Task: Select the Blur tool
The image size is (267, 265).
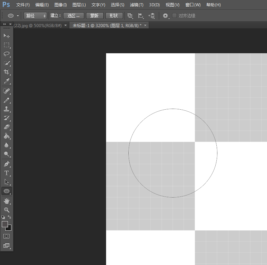Action: [x=7, y=145]
